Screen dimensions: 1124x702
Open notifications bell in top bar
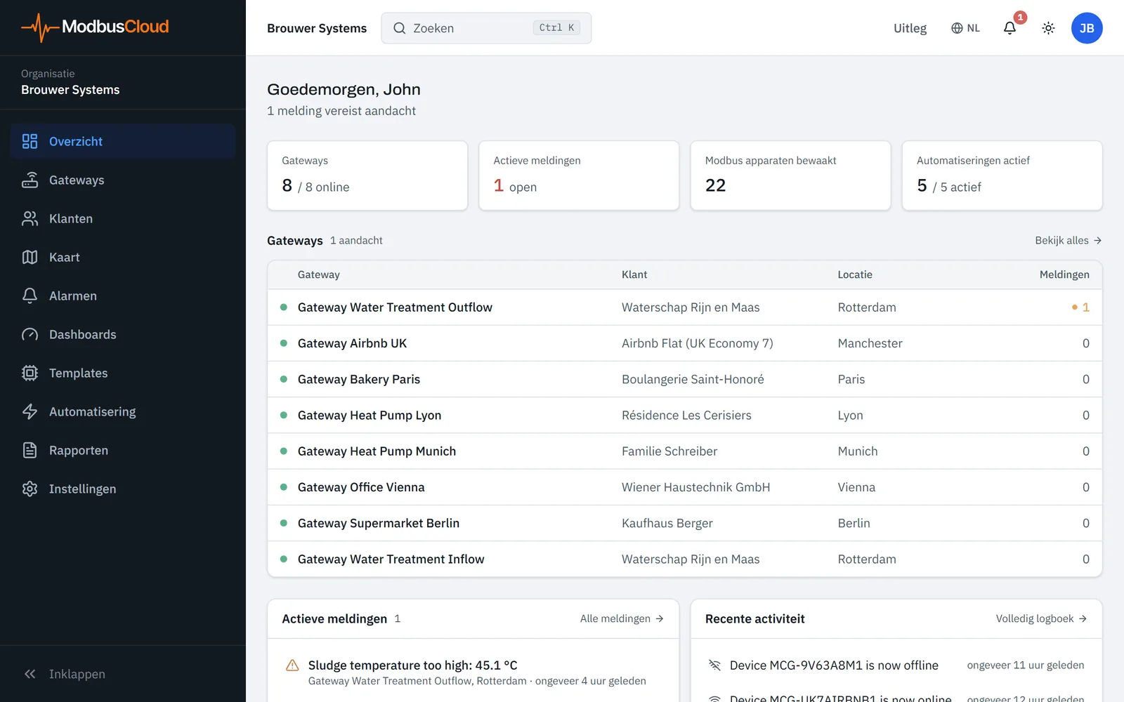pyautogui.click(x=1009, y=28)
